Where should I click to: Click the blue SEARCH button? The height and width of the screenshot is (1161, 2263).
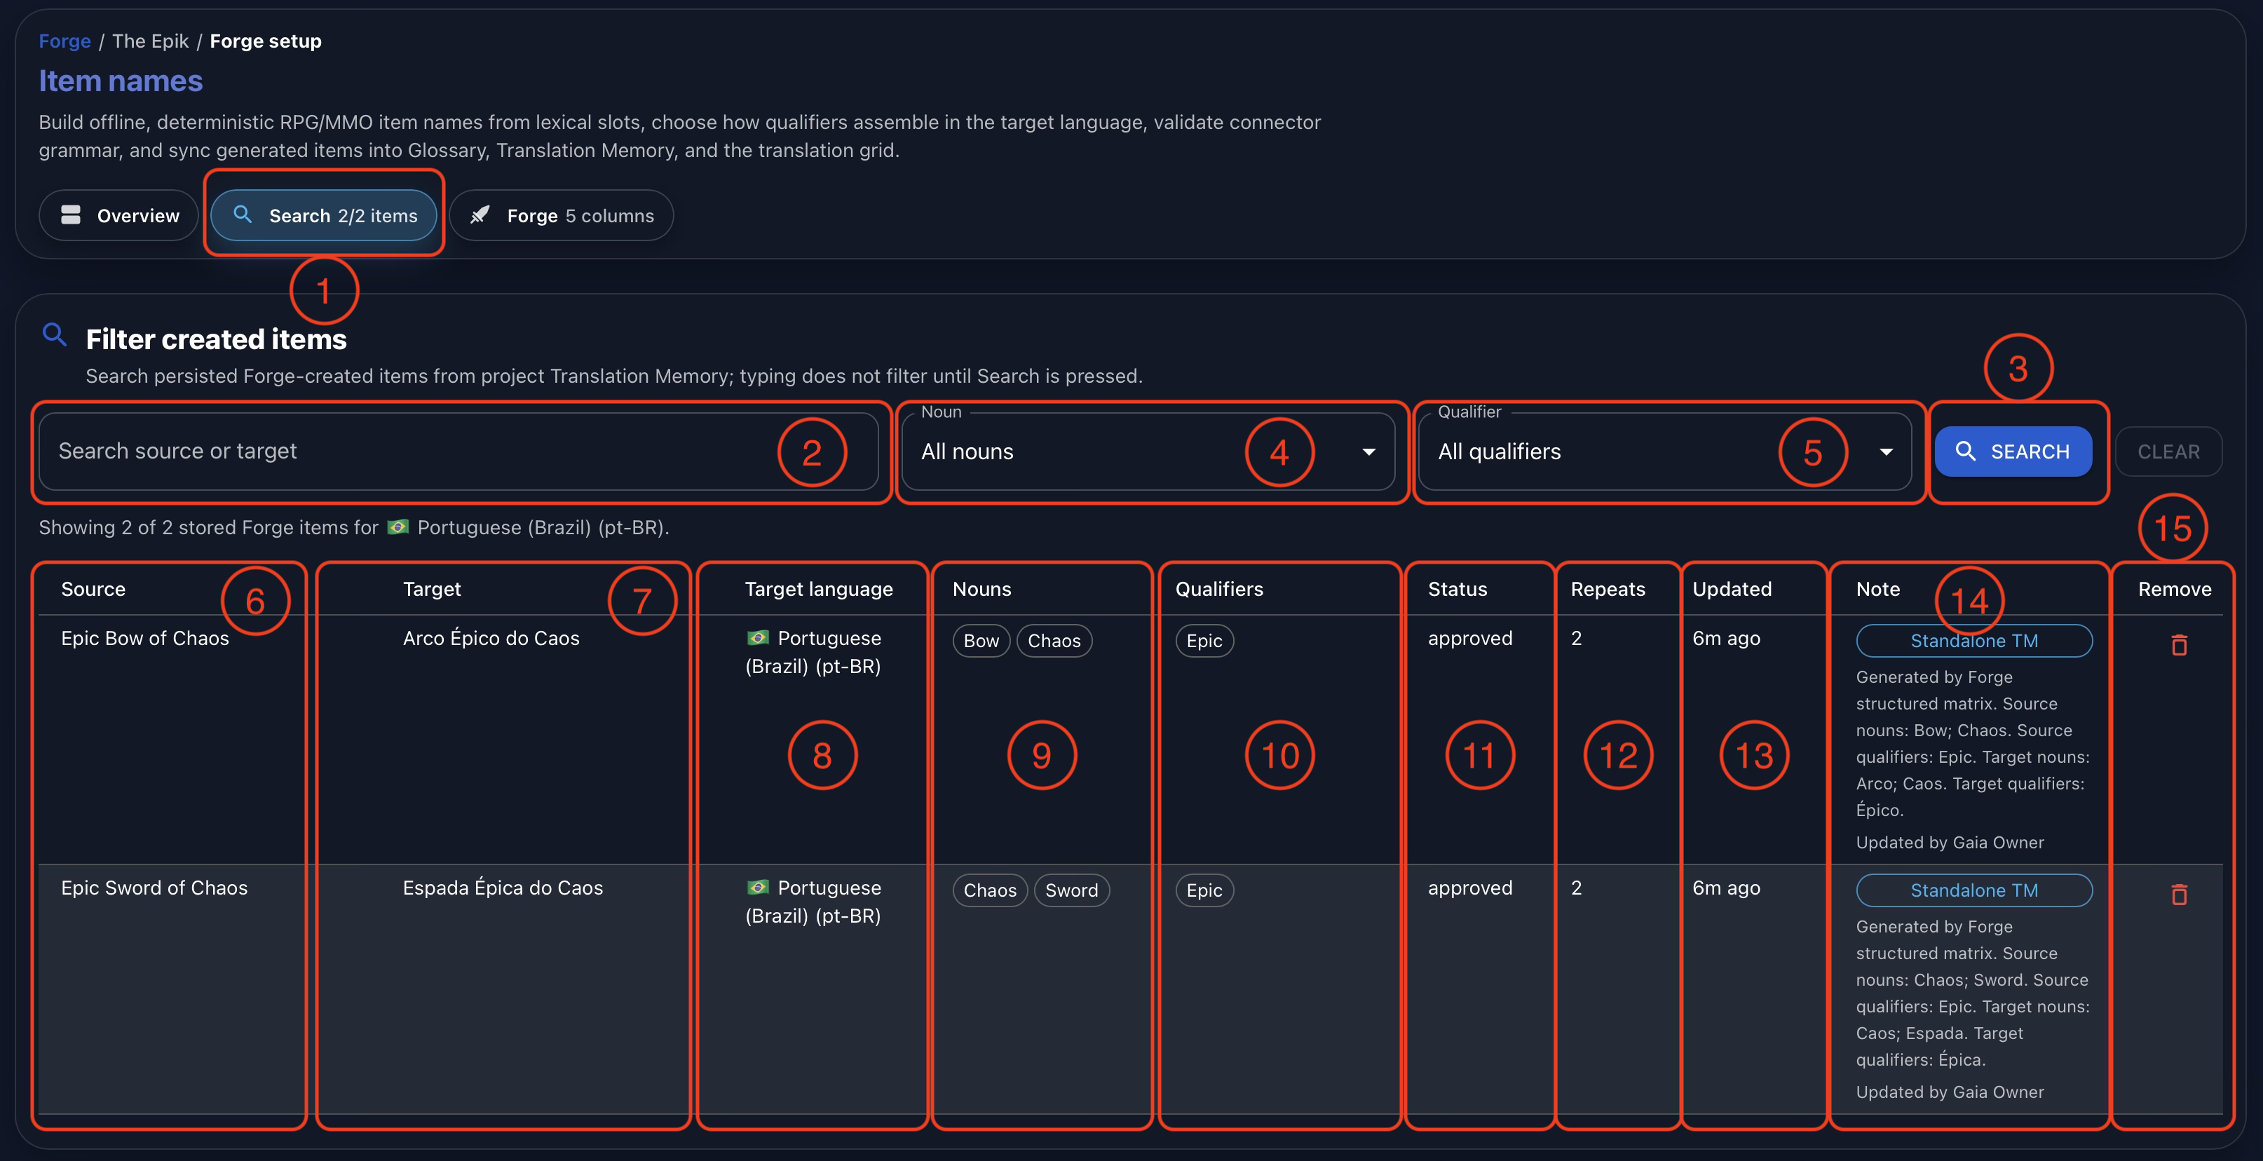(x=2013, y=451)
